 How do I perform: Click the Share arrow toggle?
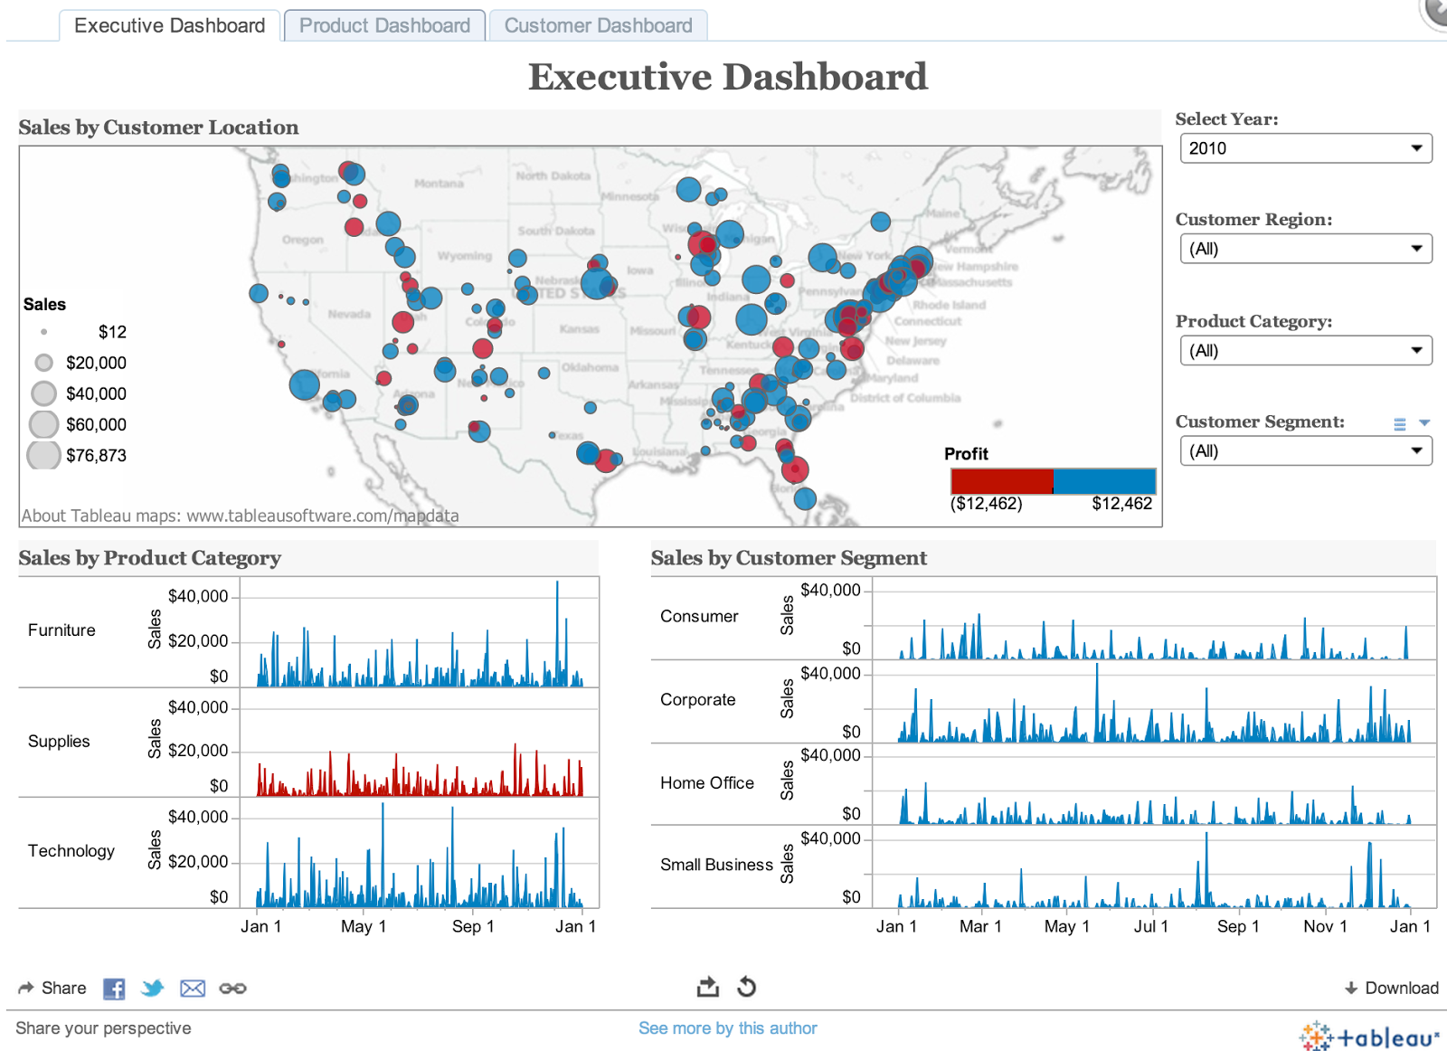pos(26,988)
